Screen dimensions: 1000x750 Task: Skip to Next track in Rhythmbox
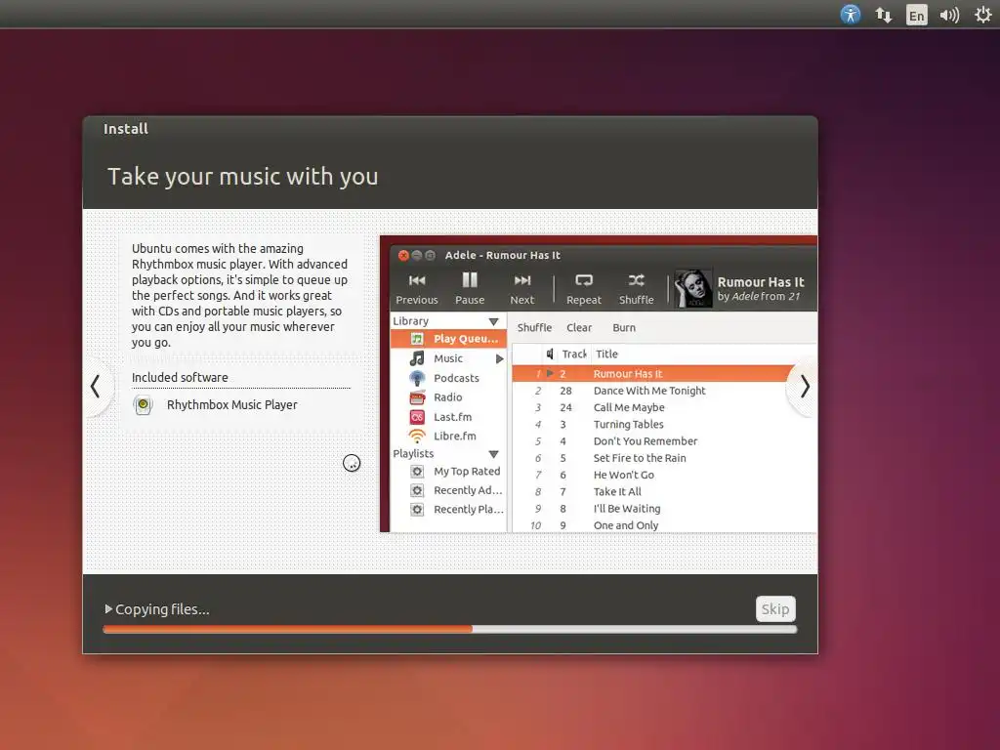coord(522,289)
